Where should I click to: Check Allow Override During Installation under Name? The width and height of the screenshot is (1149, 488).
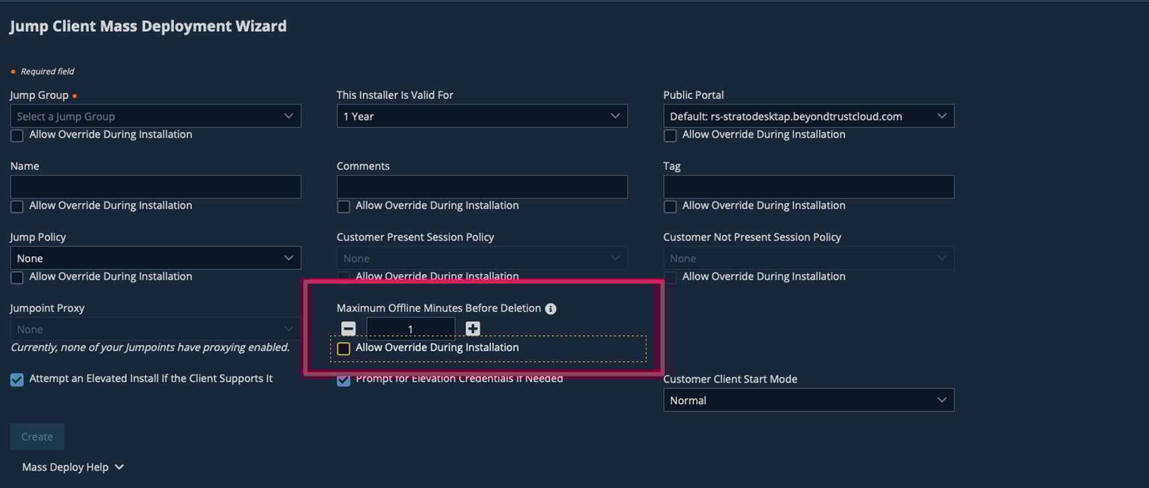tap(16, 207)
